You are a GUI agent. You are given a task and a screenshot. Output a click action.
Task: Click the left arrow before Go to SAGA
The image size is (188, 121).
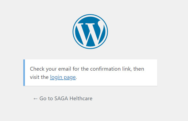tap(35, 99)
